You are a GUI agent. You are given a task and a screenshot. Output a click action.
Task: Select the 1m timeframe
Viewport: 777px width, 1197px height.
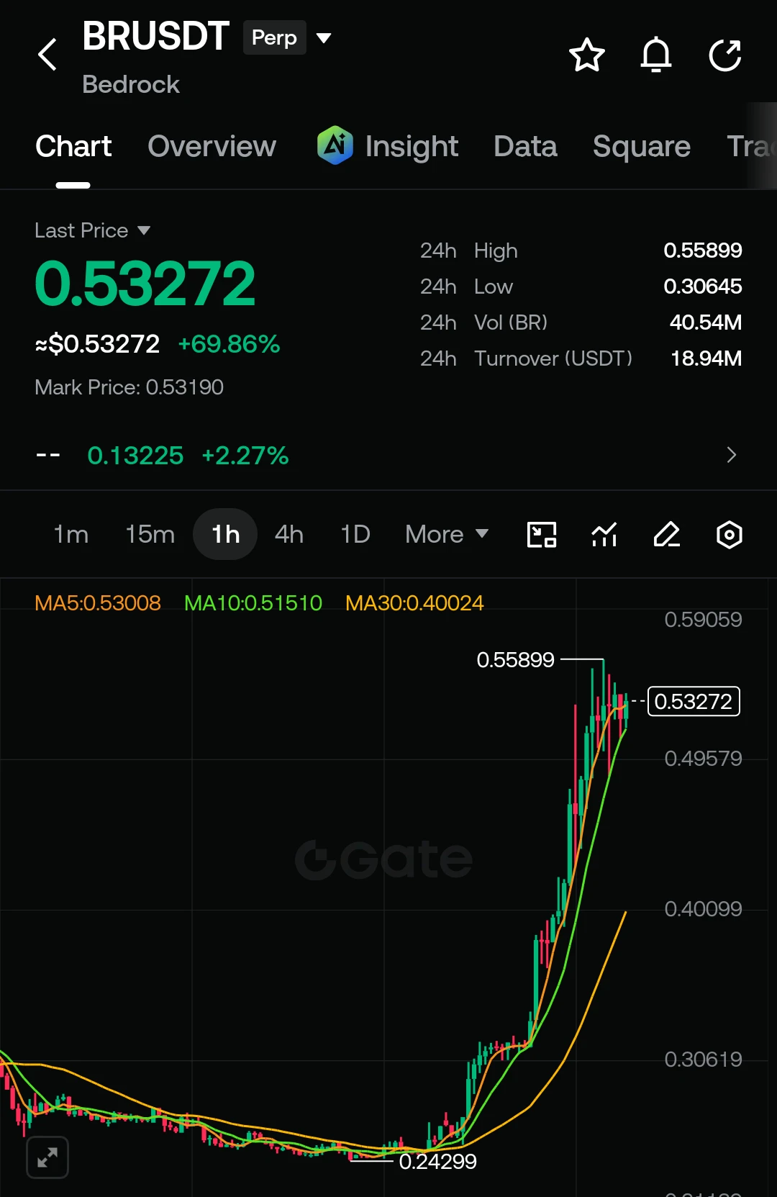(x=71, y=534)
